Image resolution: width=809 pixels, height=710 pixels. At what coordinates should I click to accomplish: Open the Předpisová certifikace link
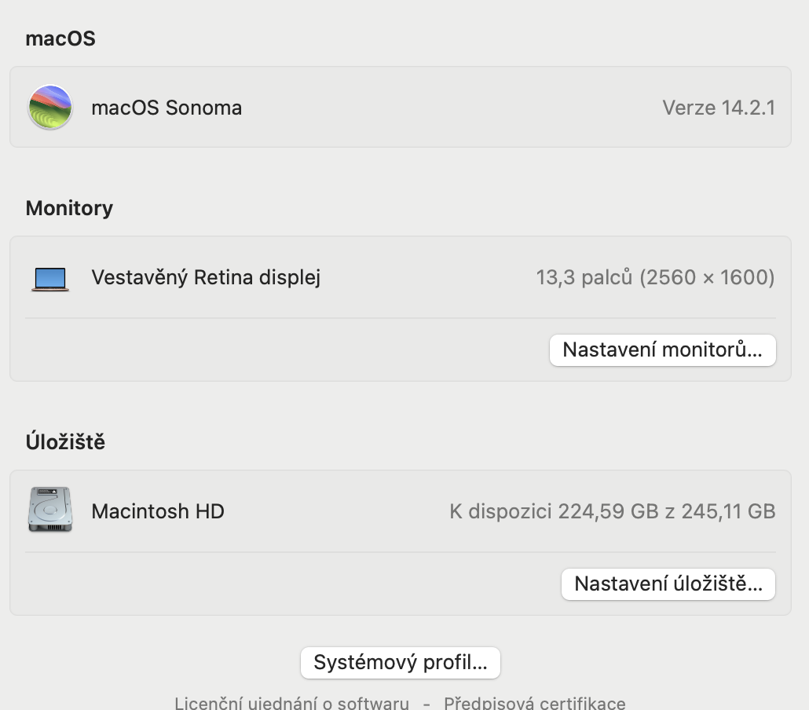(534, 703)
